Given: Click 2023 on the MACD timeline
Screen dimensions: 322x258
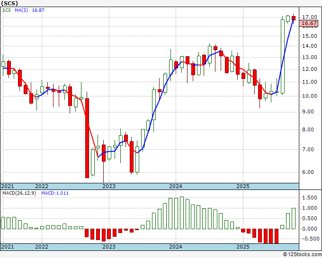Looking at the screenshot, I should click(109, 247).
